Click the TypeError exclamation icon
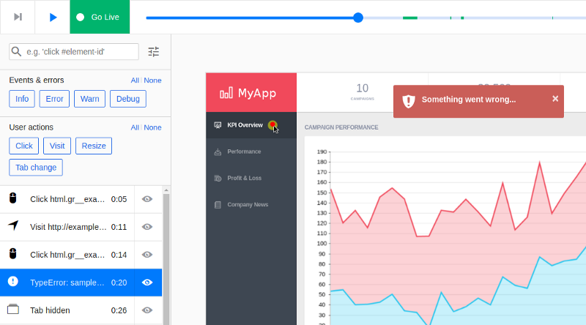The width and height of the screenshot is (586, 325). (13, 281)
